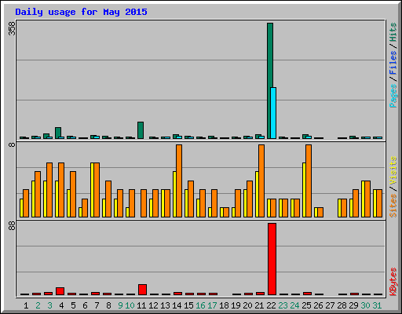Click the Pages legend label
Viewport: 402px width, 314px height.
(393, 96)
